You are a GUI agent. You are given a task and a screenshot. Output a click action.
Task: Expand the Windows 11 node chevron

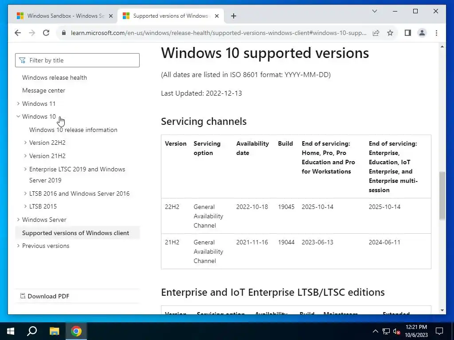[x=18, y=104]
